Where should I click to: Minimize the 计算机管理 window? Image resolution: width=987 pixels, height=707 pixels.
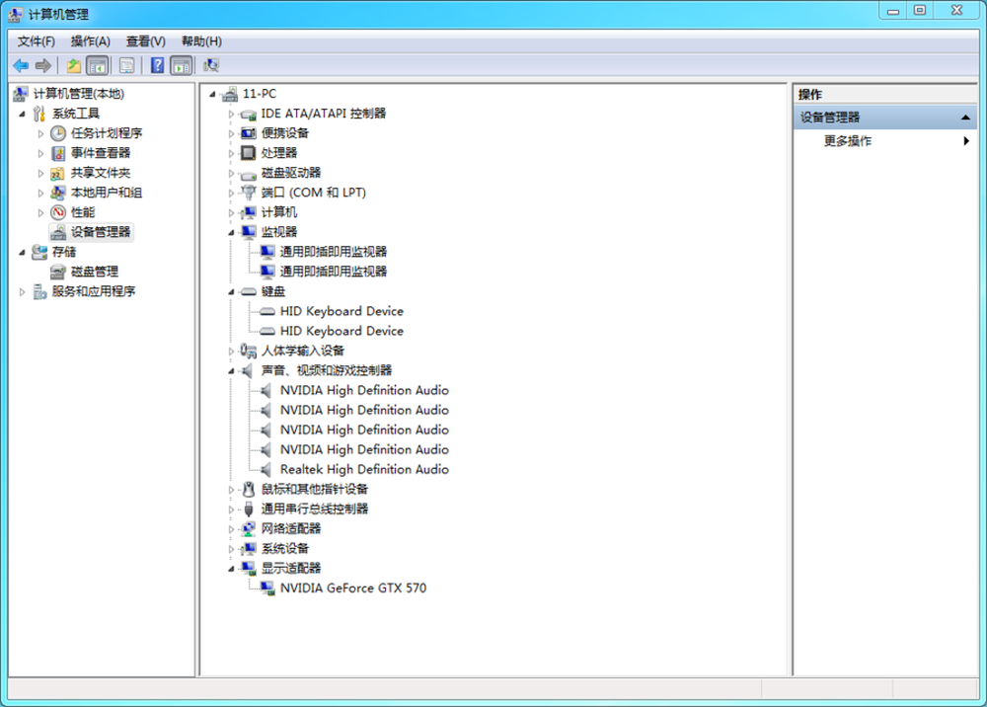[893, 10]
